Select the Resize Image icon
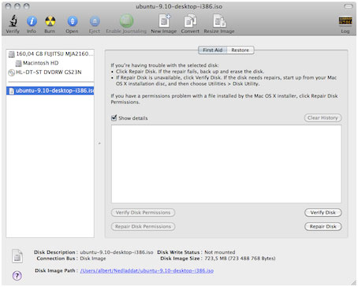The width and height of the screenshot is (358, 287). click(x=219, y=20)
